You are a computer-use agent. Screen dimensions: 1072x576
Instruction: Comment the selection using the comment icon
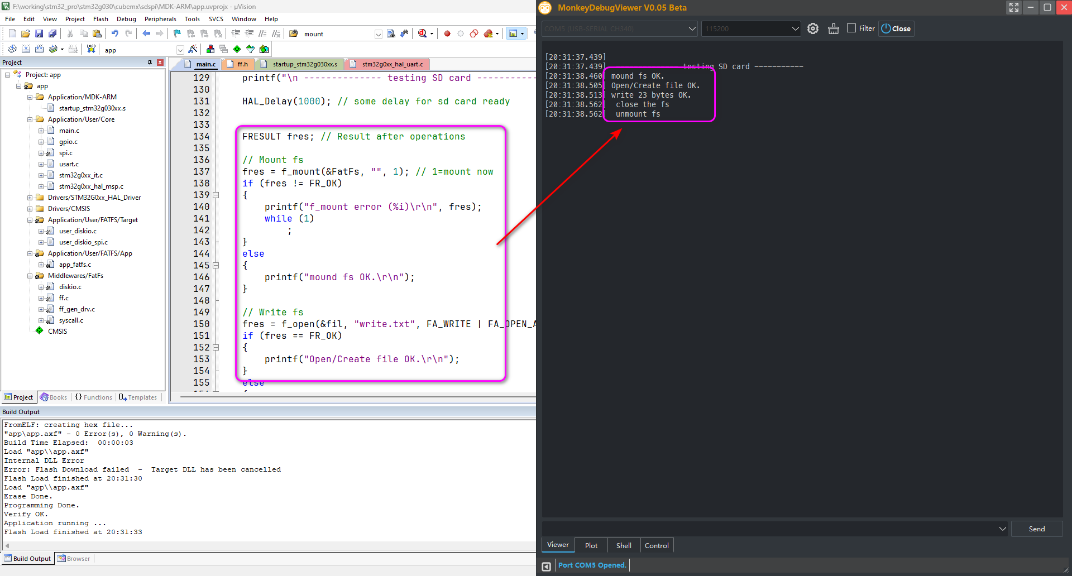[263, 33]
